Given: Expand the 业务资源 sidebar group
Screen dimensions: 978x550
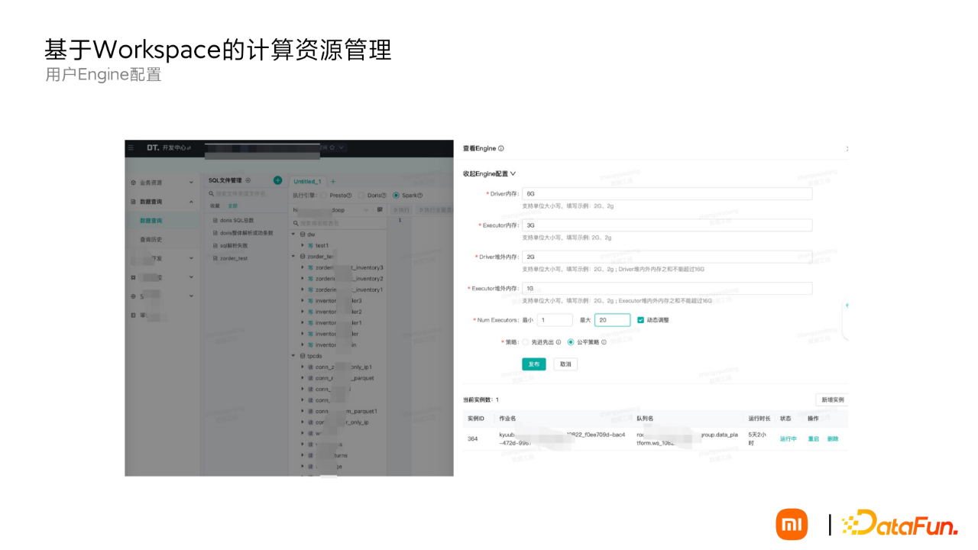Looking at the screenshot, I should (191, 183).
